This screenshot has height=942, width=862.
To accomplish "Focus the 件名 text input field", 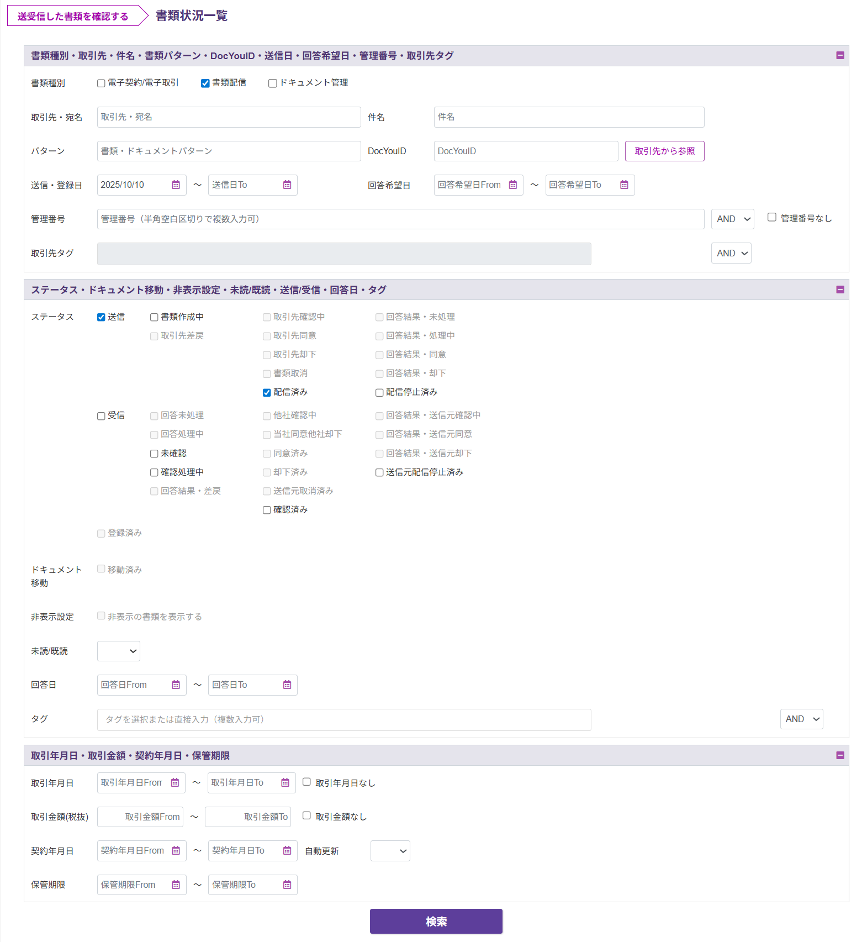I will [x=568, y=117].
